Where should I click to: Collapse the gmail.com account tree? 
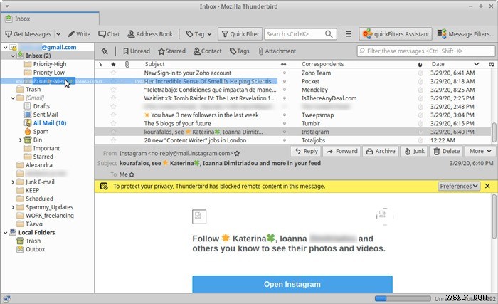coord(6,48)
